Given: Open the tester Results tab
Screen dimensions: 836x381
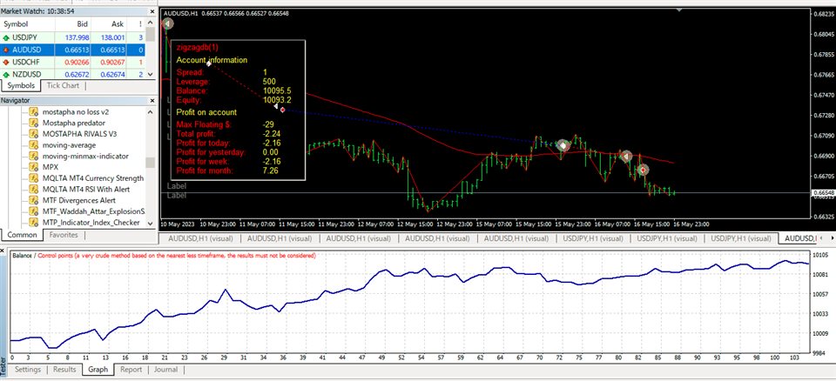Looking at the screenshot, I should point(64,370).
